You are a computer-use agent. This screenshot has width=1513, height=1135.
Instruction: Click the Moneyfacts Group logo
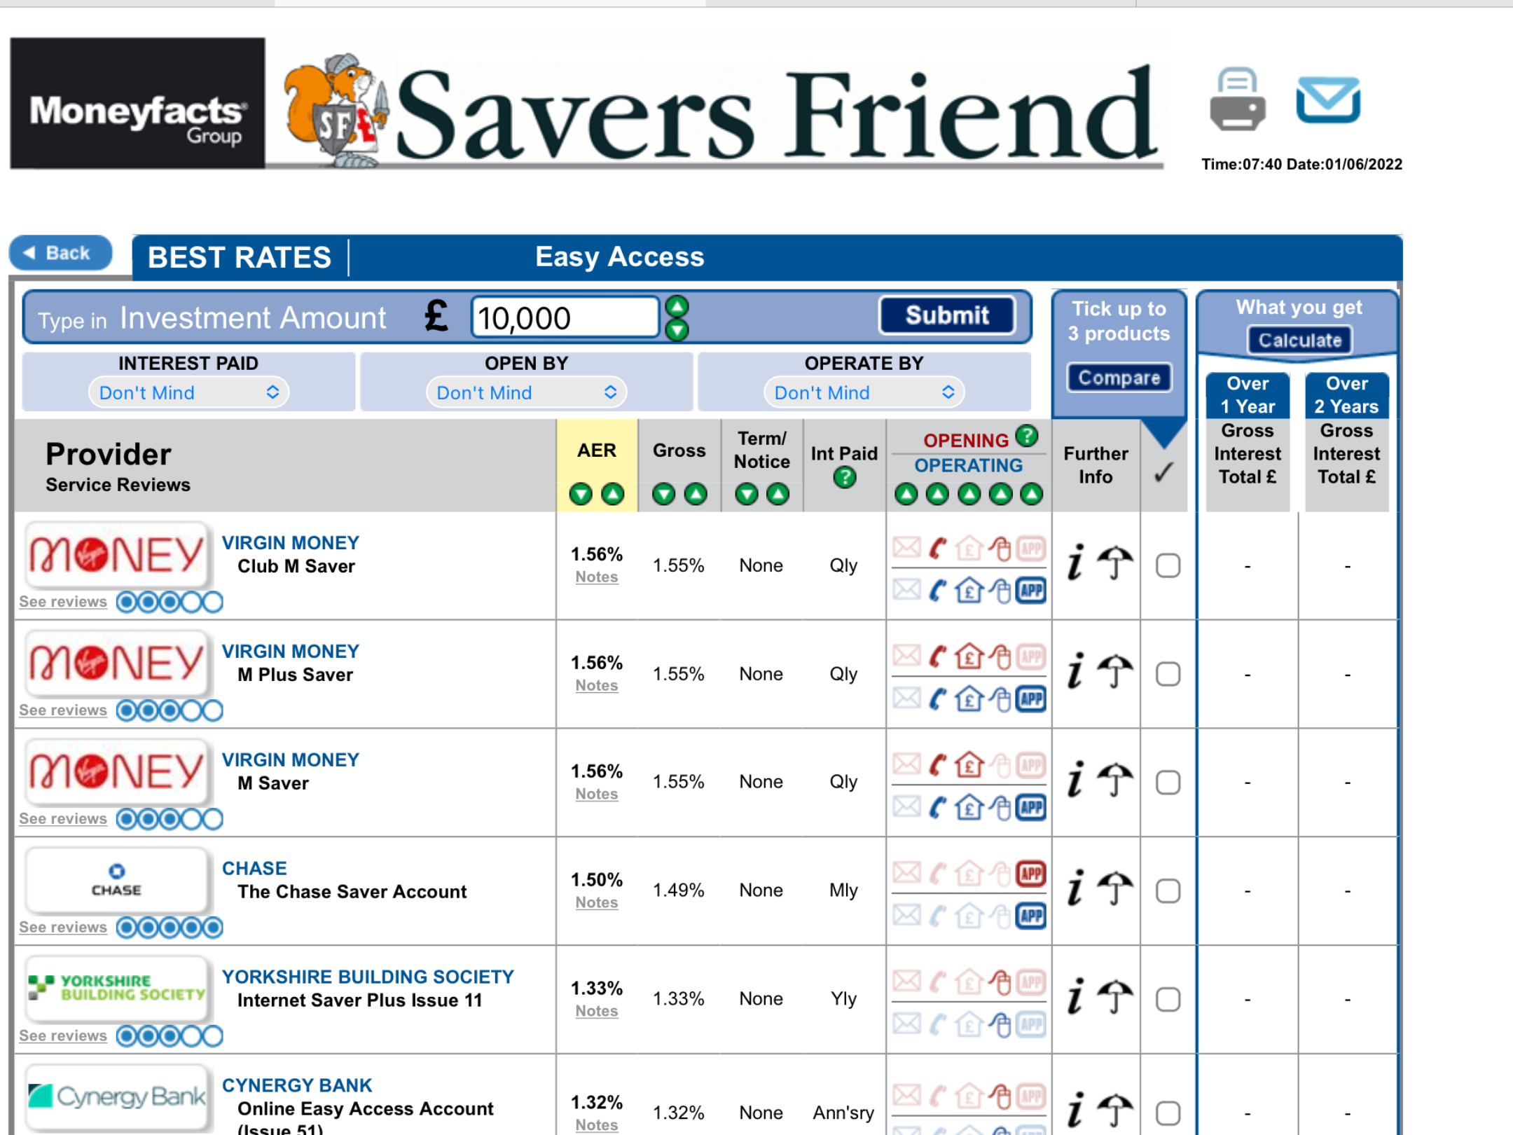click(x=137, y=103)
